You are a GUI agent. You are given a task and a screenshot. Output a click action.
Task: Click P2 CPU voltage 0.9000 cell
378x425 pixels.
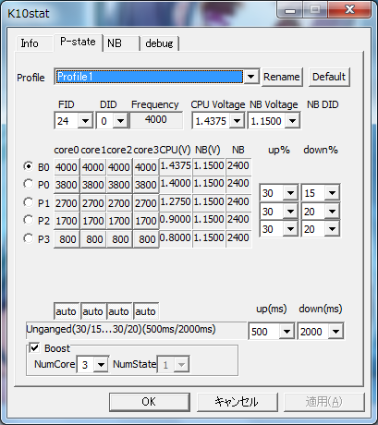[x=176, y=220]
